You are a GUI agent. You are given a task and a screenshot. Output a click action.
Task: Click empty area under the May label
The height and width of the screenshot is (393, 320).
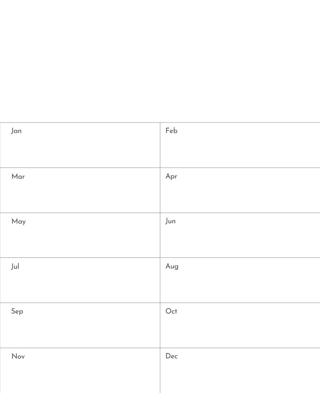(x=80, y=242)
